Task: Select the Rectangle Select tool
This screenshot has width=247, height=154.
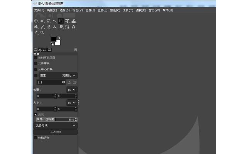Action: click(x=42, y=21)
